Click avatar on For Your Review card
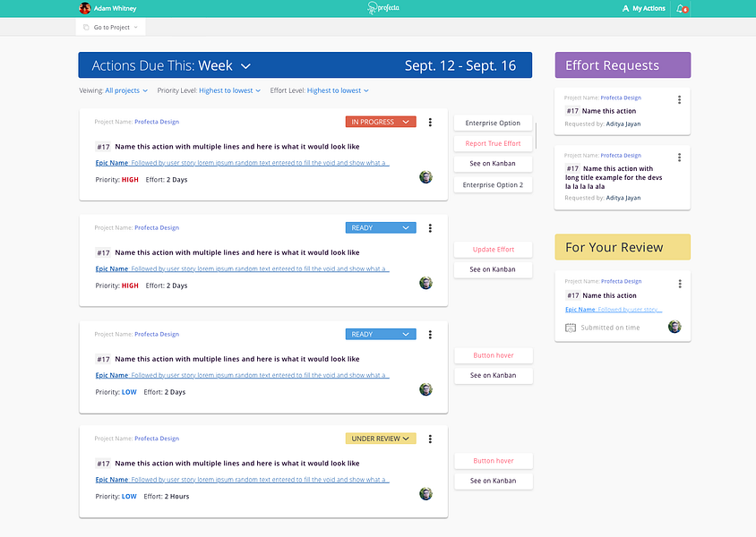 pos(674,327)
